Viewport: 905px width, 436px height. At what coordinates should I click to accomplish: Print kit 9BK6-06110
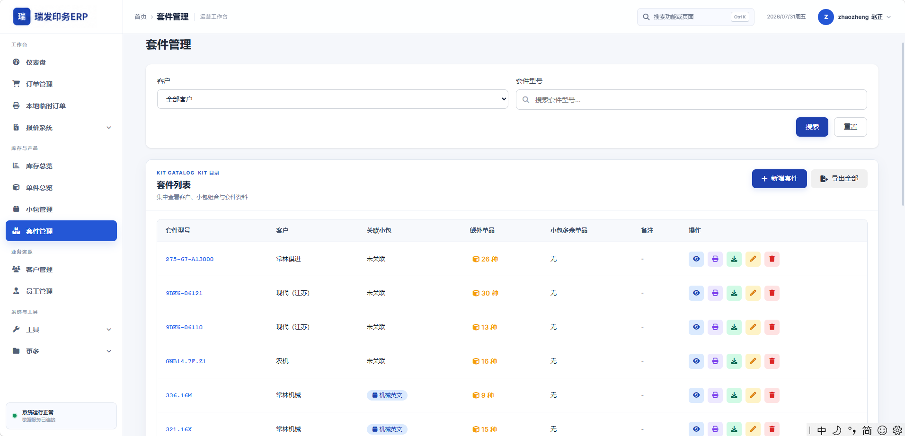(x=715, y=327)
